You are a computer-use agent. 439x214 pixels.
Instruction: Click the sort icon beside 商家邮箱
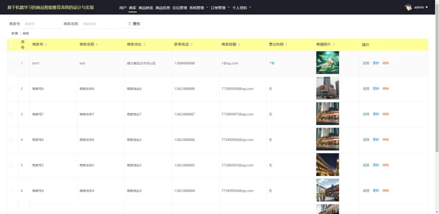[x=239, y=44]
